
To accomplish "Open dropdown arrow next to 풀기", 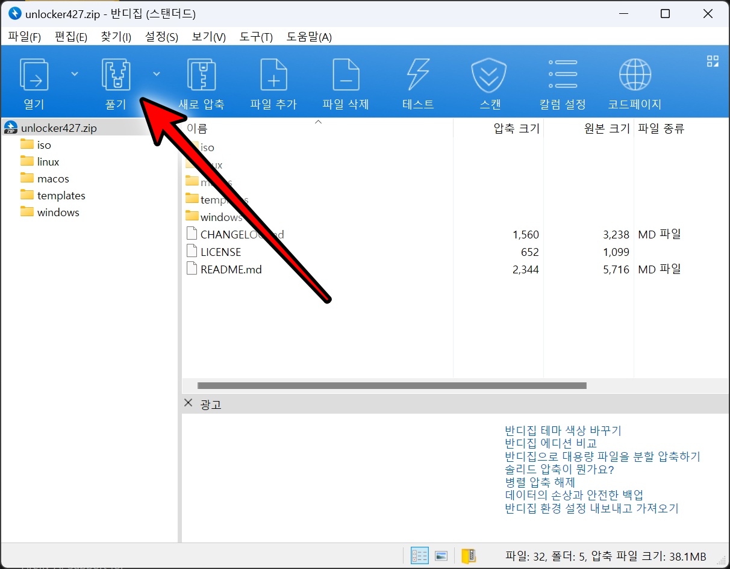I will [157, 73].
